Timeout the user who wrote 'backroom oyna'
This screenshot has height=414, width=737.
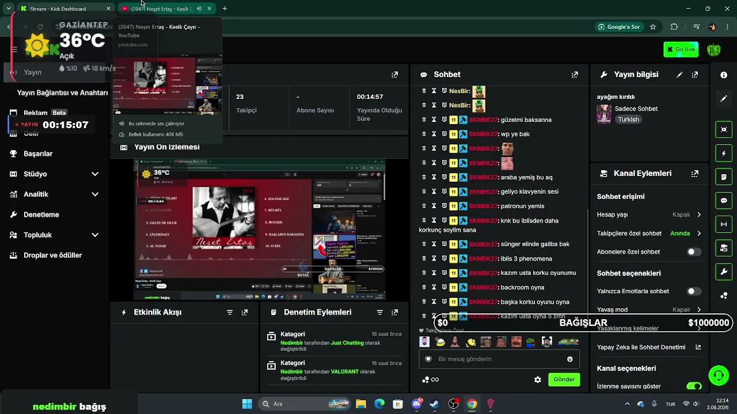click(x=434, y=287)
